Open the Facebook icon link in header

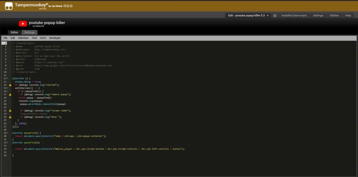tap(68, 6)
